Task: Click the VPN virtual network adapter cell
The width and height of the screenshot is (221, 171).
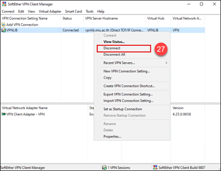Action: (176, 30)
